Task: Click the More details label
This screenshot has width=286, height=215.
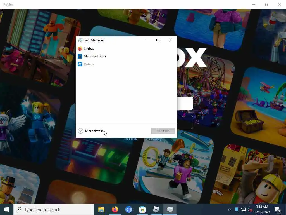Action: click(94, 131)
